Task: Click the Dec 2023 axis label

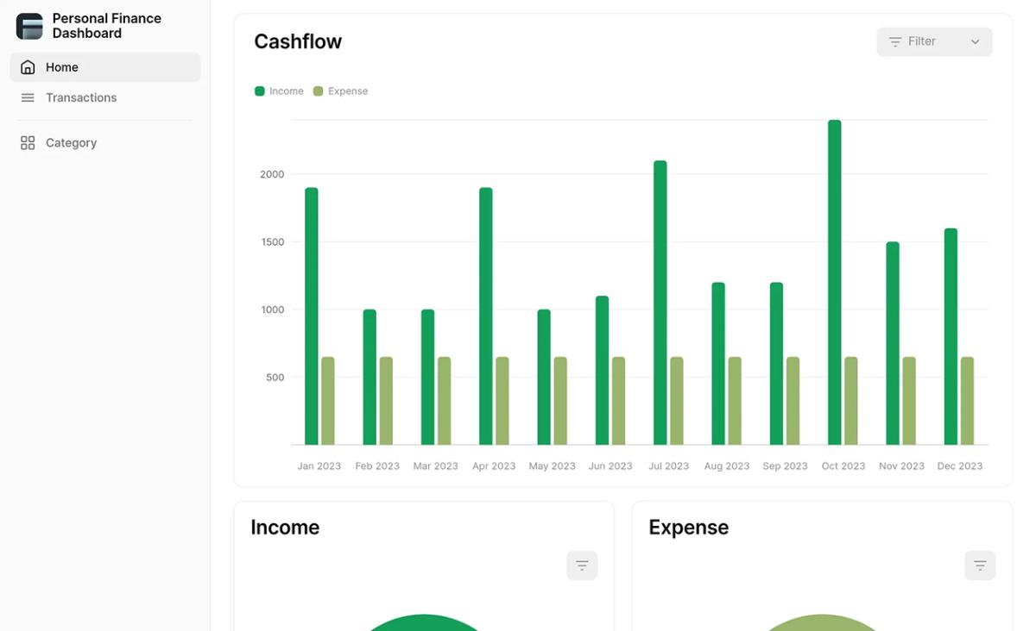Action: point(960,466)
